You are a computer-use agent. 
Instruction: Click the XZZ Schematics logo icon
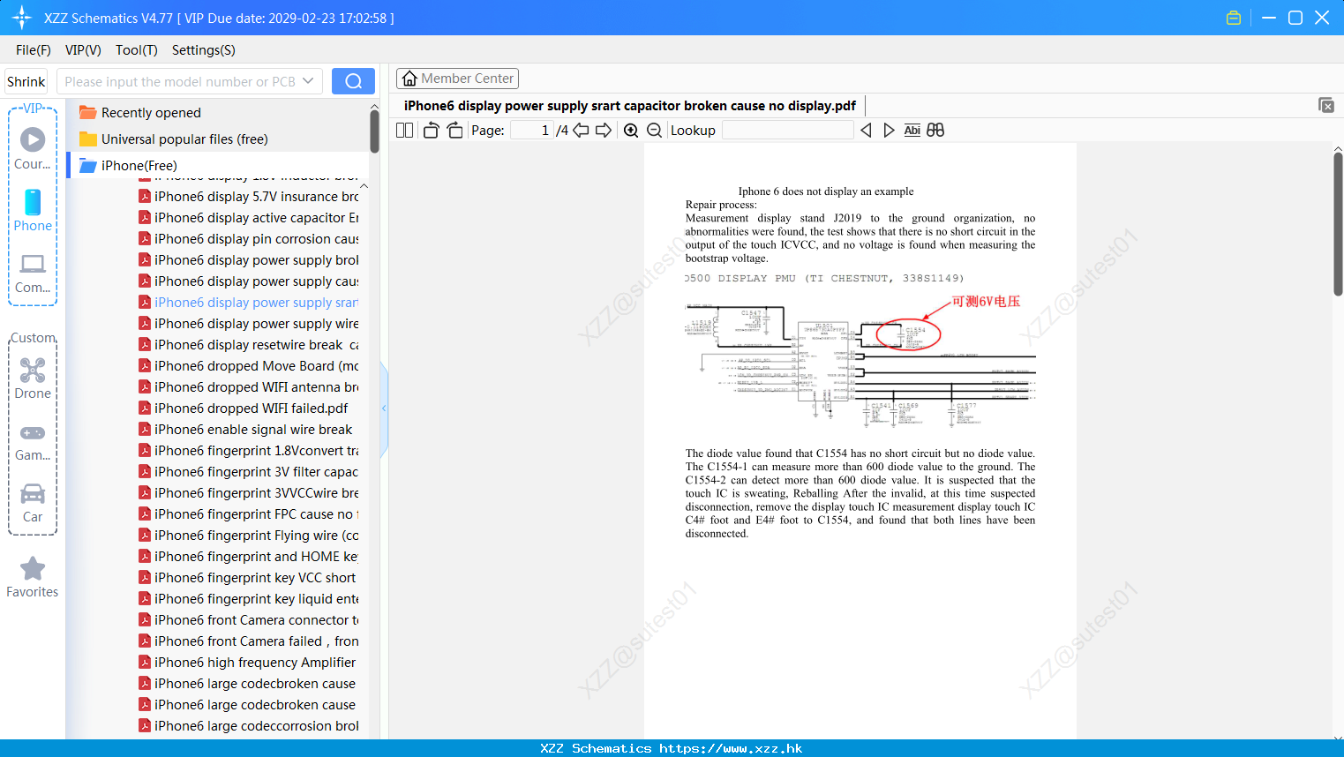click(21, 18)
